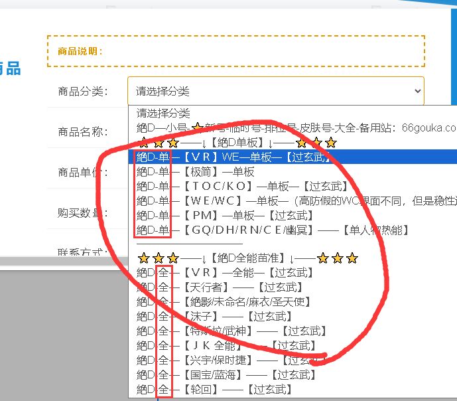Select 絶D-全—【VR】—全能—【过玄武】
457x401 pixels.
293,273
